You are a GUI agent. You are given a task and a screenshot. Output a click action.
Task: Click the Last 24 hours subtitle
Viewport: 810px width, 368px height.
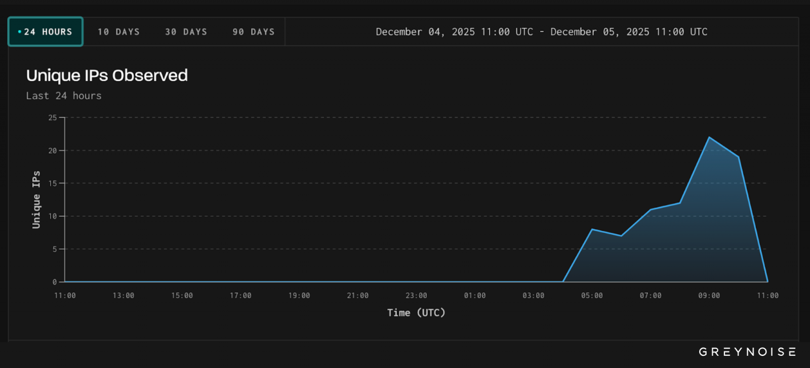(x=64, y=96)
